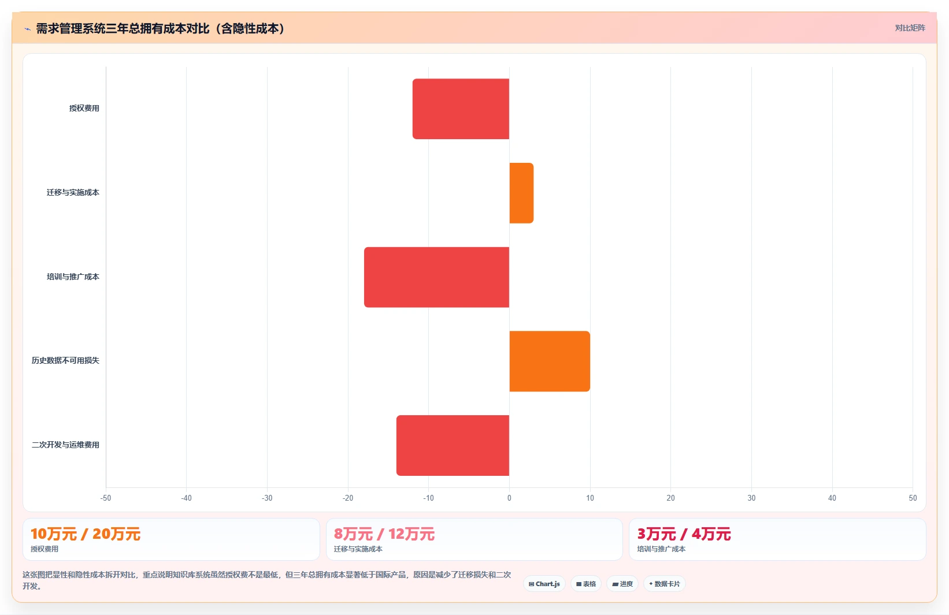The height and width of the screenshot is (615, 949).
Task: Click the 8万元 / 12万元 stat card
Action: [x=475, y=539]
